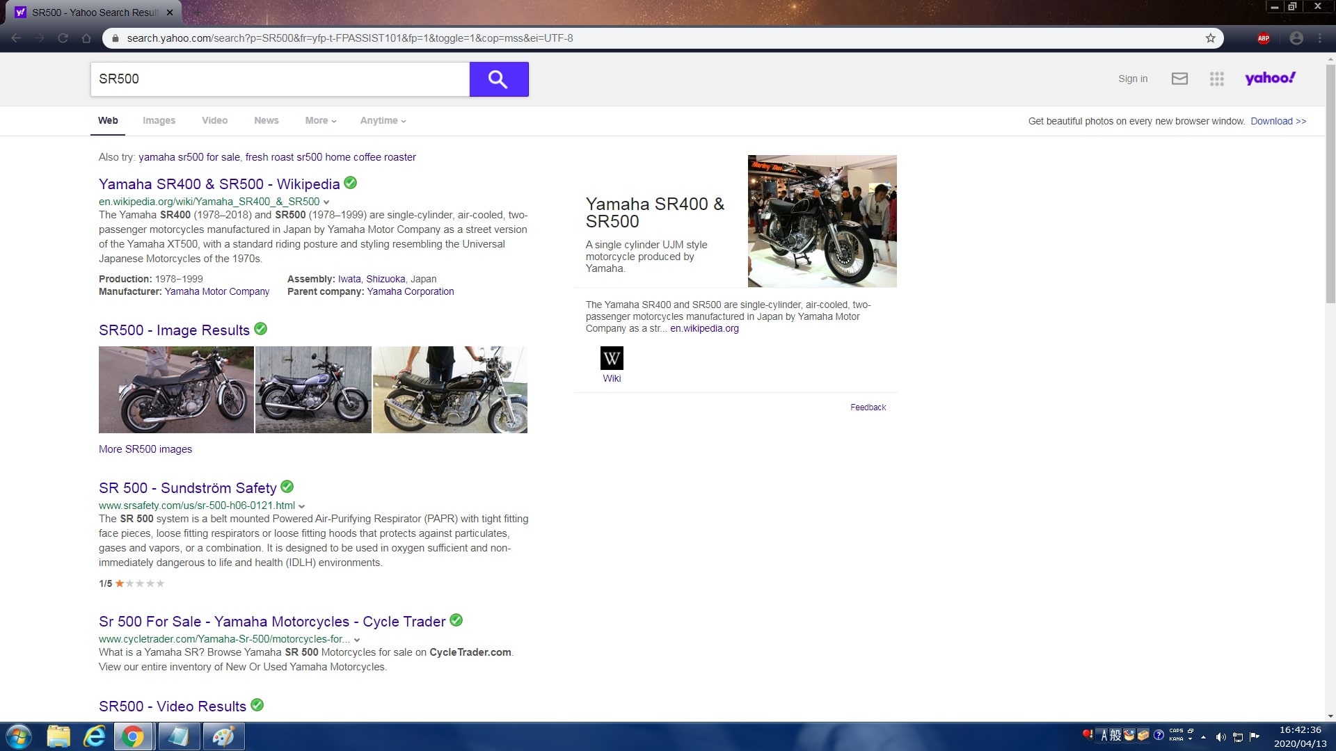Click the page vertical scrollbar

coord(1330,184)
